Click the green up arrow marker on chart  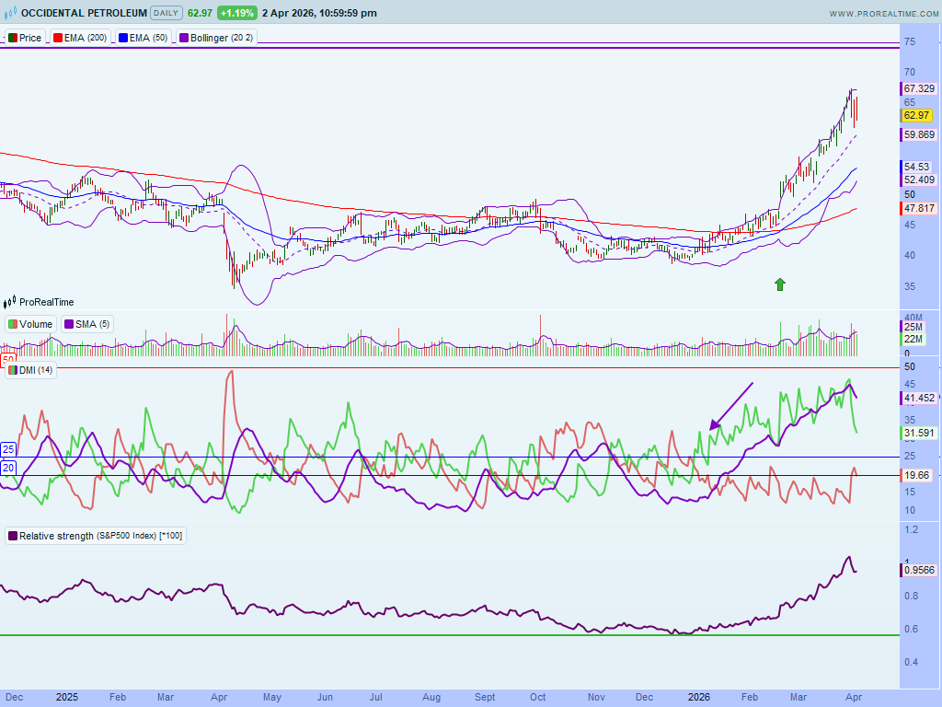tap(780, 284)
